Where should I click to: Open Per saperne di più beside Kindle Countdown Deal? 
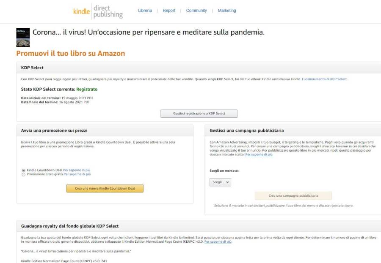(x=77, y=170)
